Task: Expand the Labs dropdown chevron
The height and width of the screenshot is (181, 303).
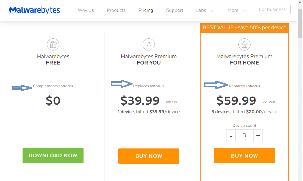Action: click(213, 11)
